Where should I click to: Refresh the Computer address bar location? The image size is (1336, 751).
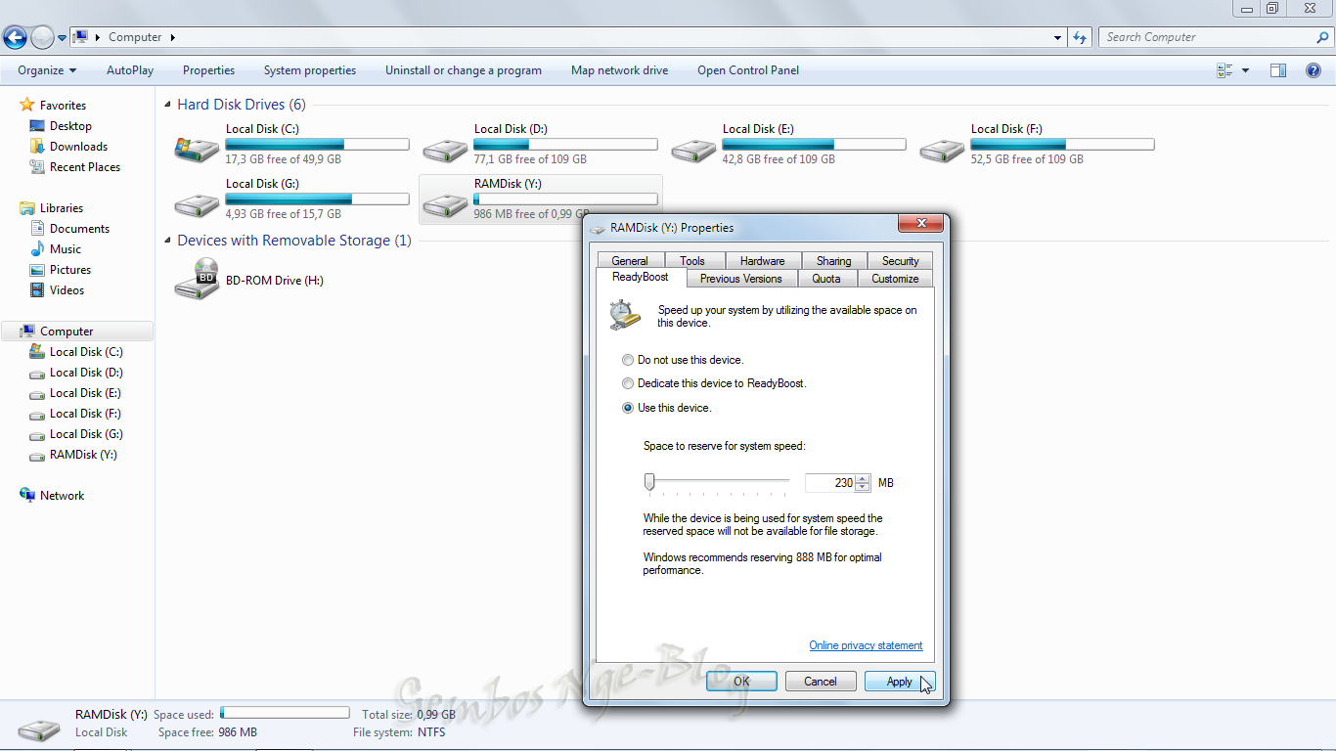[x=1080, y=37]
